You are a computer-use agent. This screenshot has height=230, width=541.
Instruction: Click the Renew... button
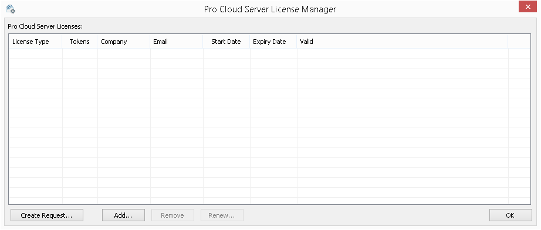222,215
